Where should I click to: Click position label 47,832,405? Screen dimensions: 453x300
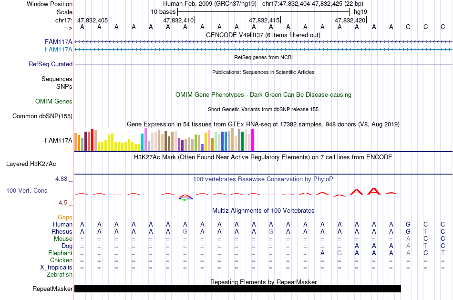pyautogui.click(x=93, y=20)
